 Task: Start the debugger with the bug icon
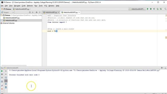pos(151,9)
